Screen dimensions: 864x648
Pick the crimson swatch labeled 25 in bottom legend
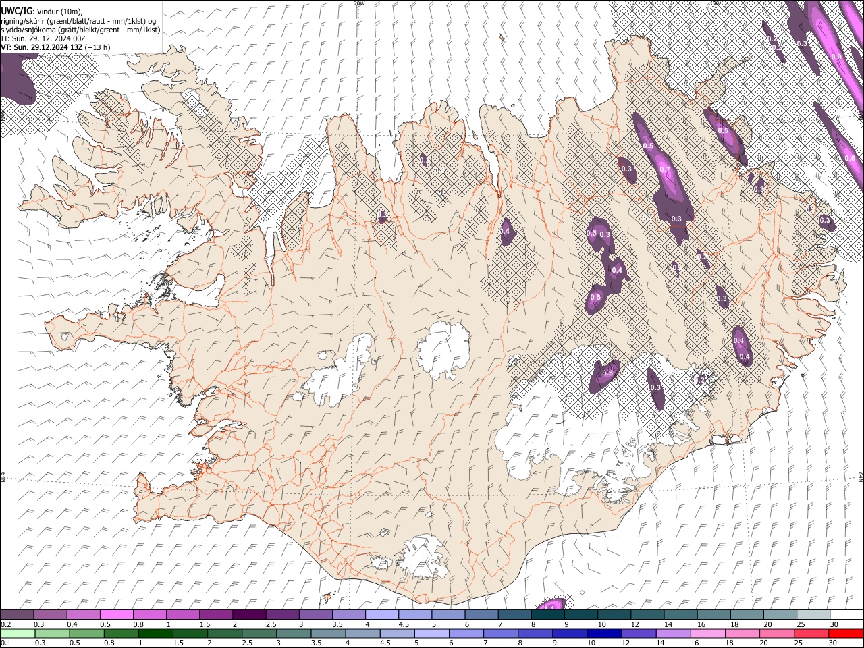810,634
